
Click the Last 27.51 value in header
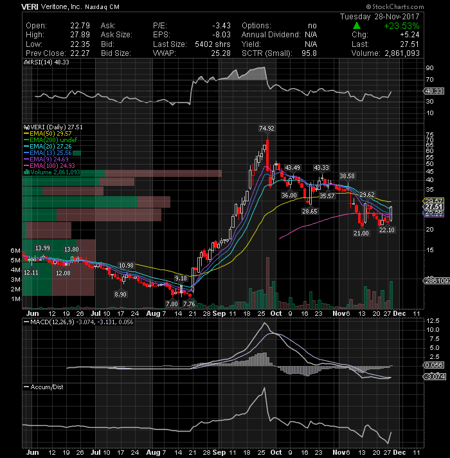[x=410, y=44]
